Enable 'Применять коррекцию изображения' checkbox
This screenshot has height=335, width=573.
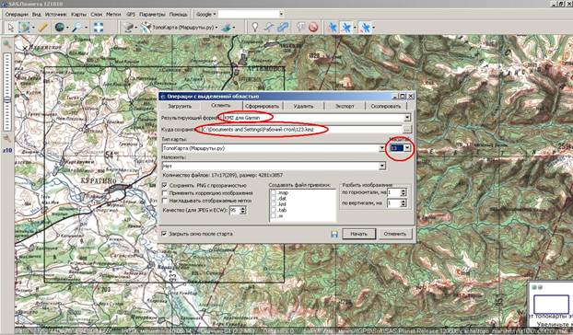click(165, 193)
